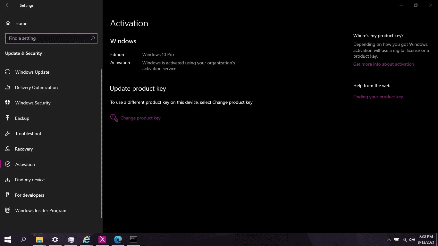Open taskbar Search

coord(23,240)
